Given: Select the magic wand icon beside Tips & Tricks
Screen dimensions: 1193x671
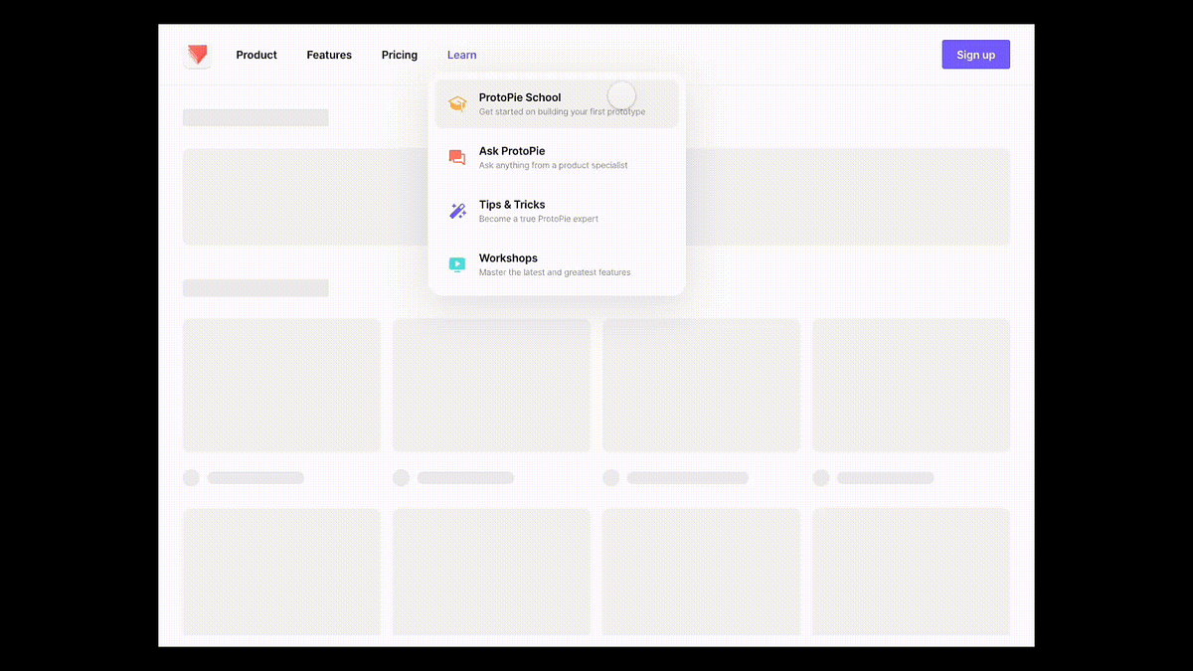Looking at the screenshot, I should pos(457,211).
